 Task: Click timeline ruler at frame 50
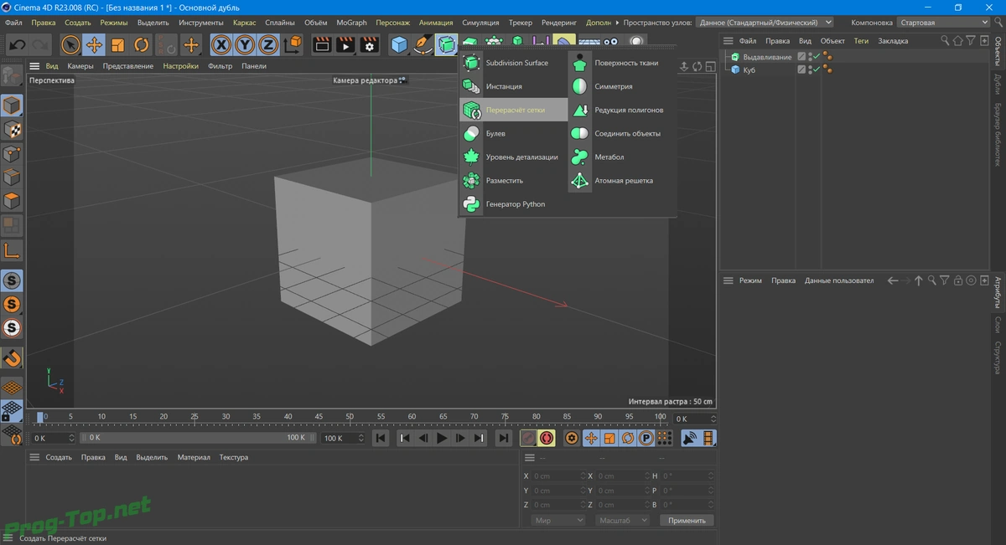point(350,418)
